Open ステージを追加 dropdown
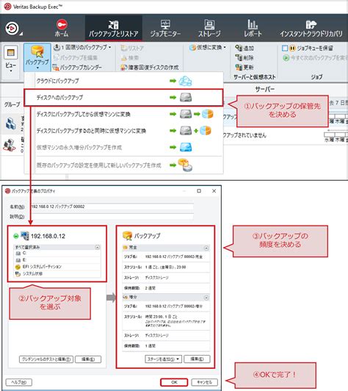The image size is (348, 391). pos(164,359)
